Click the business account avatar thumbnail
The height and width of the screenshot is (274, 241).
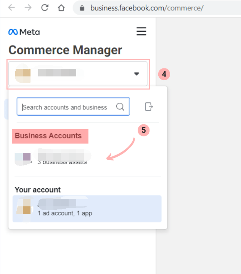[23, 157]
